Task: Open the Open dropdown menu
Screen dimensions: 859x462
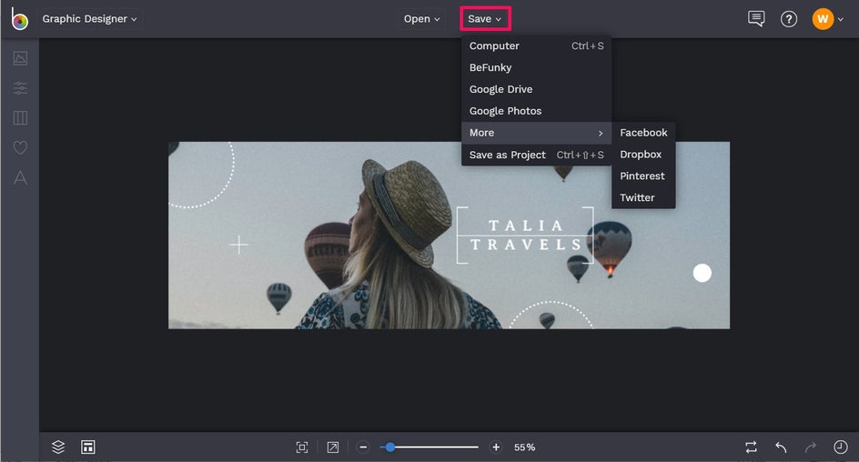Action: pos(422,19)
